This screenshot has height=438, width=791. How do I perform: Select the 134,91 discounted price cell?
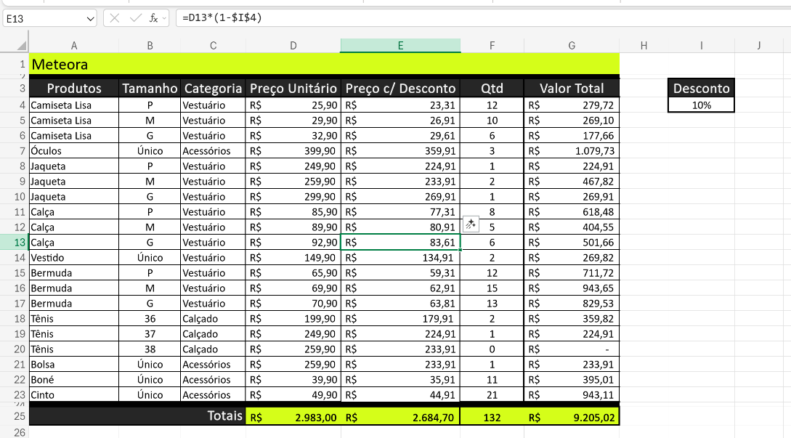pos(400,258)
